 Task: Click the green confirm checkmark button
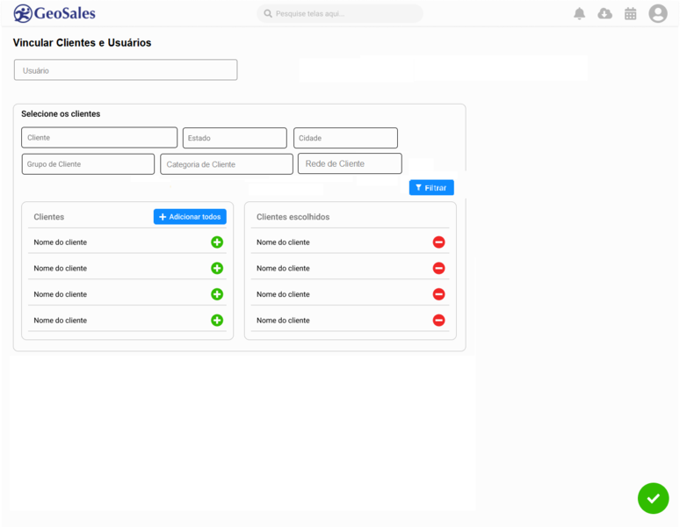click(653, 498)
